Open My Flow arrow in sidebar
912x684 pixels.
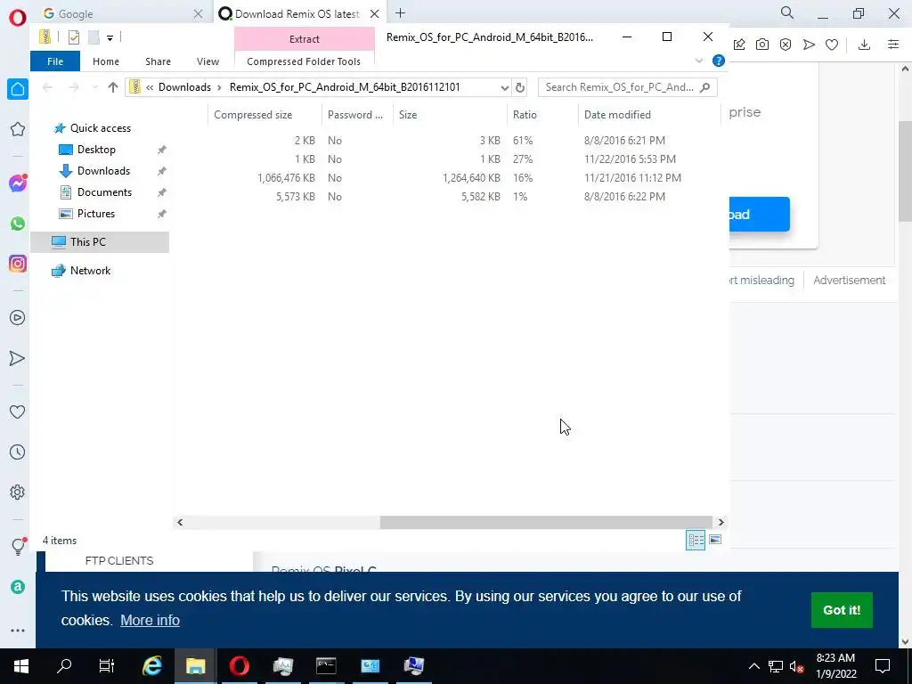pos(18,358)
